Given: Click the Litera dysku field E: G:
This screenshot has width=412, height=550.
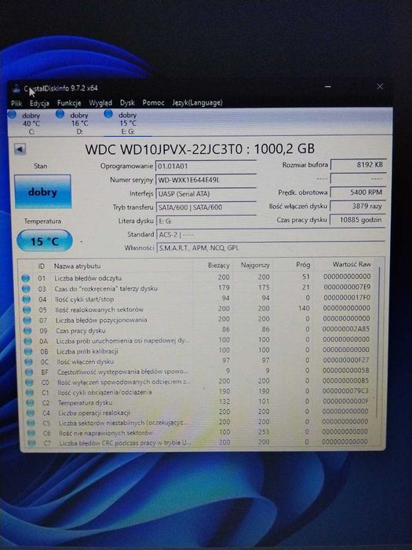Looking at the screenshot, I should coord(206,221).
